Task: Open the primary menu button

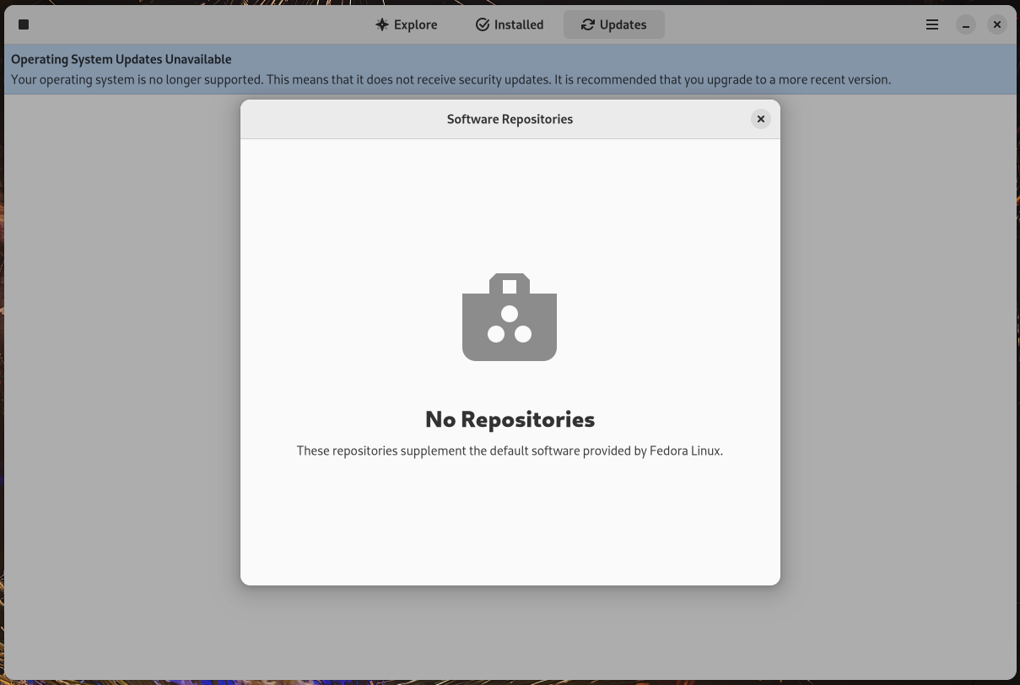Action: tap(931, 24)
